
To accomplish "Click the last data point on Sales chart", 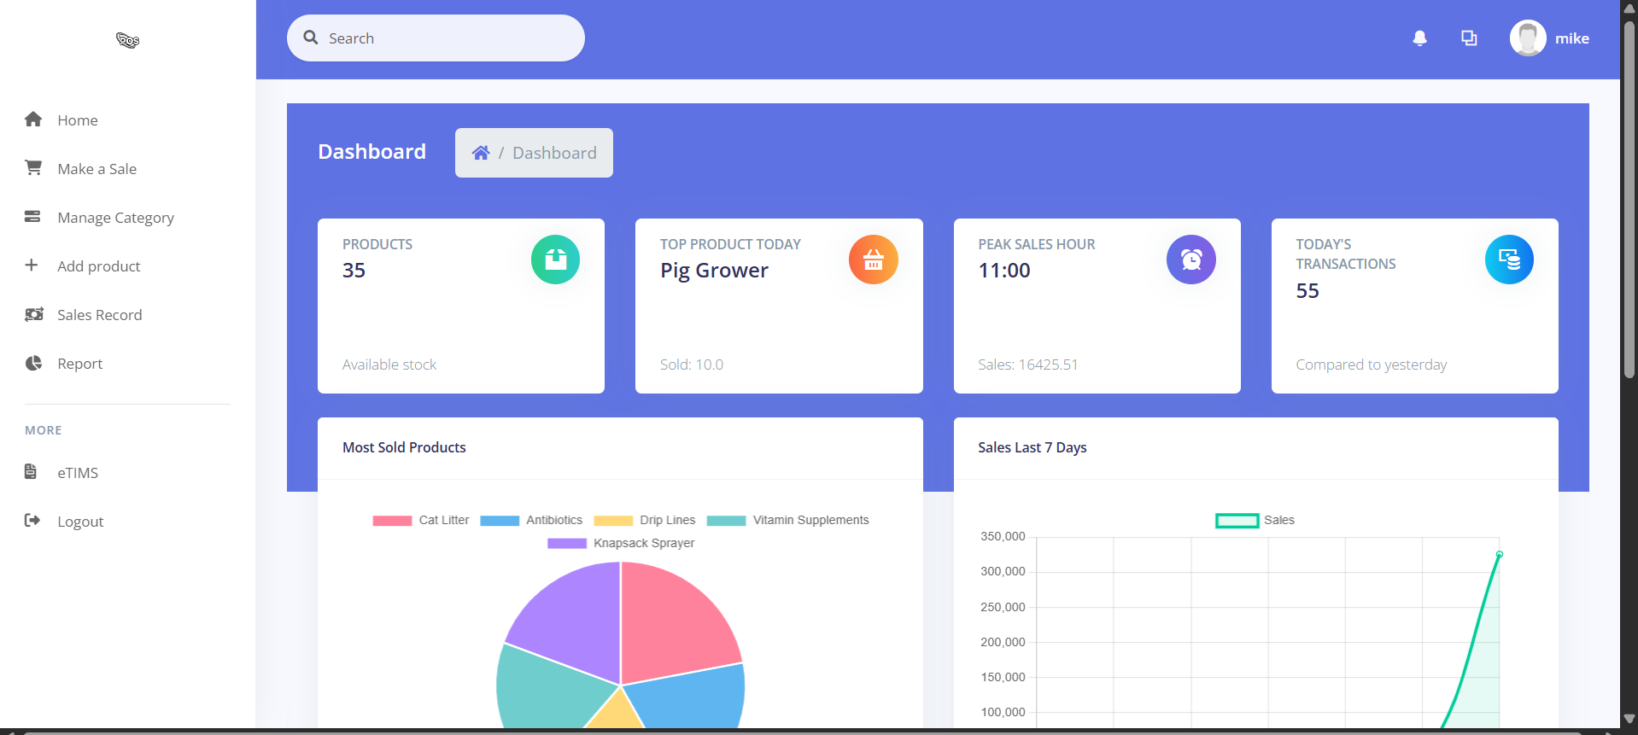I will point(1500,555).
